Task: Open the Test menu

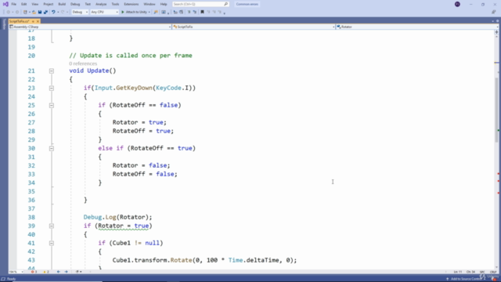Action: pos(88,4)
